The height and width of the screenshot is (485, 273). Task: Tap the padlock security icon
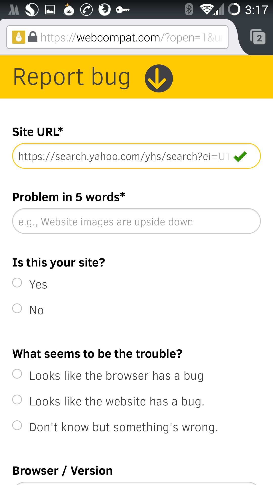click(x=33, y=37)
